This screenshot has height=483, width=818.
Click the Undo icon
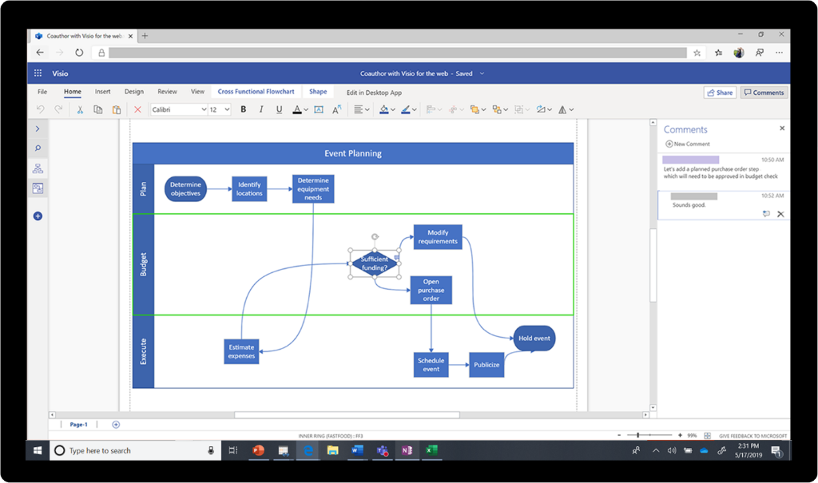39,109
